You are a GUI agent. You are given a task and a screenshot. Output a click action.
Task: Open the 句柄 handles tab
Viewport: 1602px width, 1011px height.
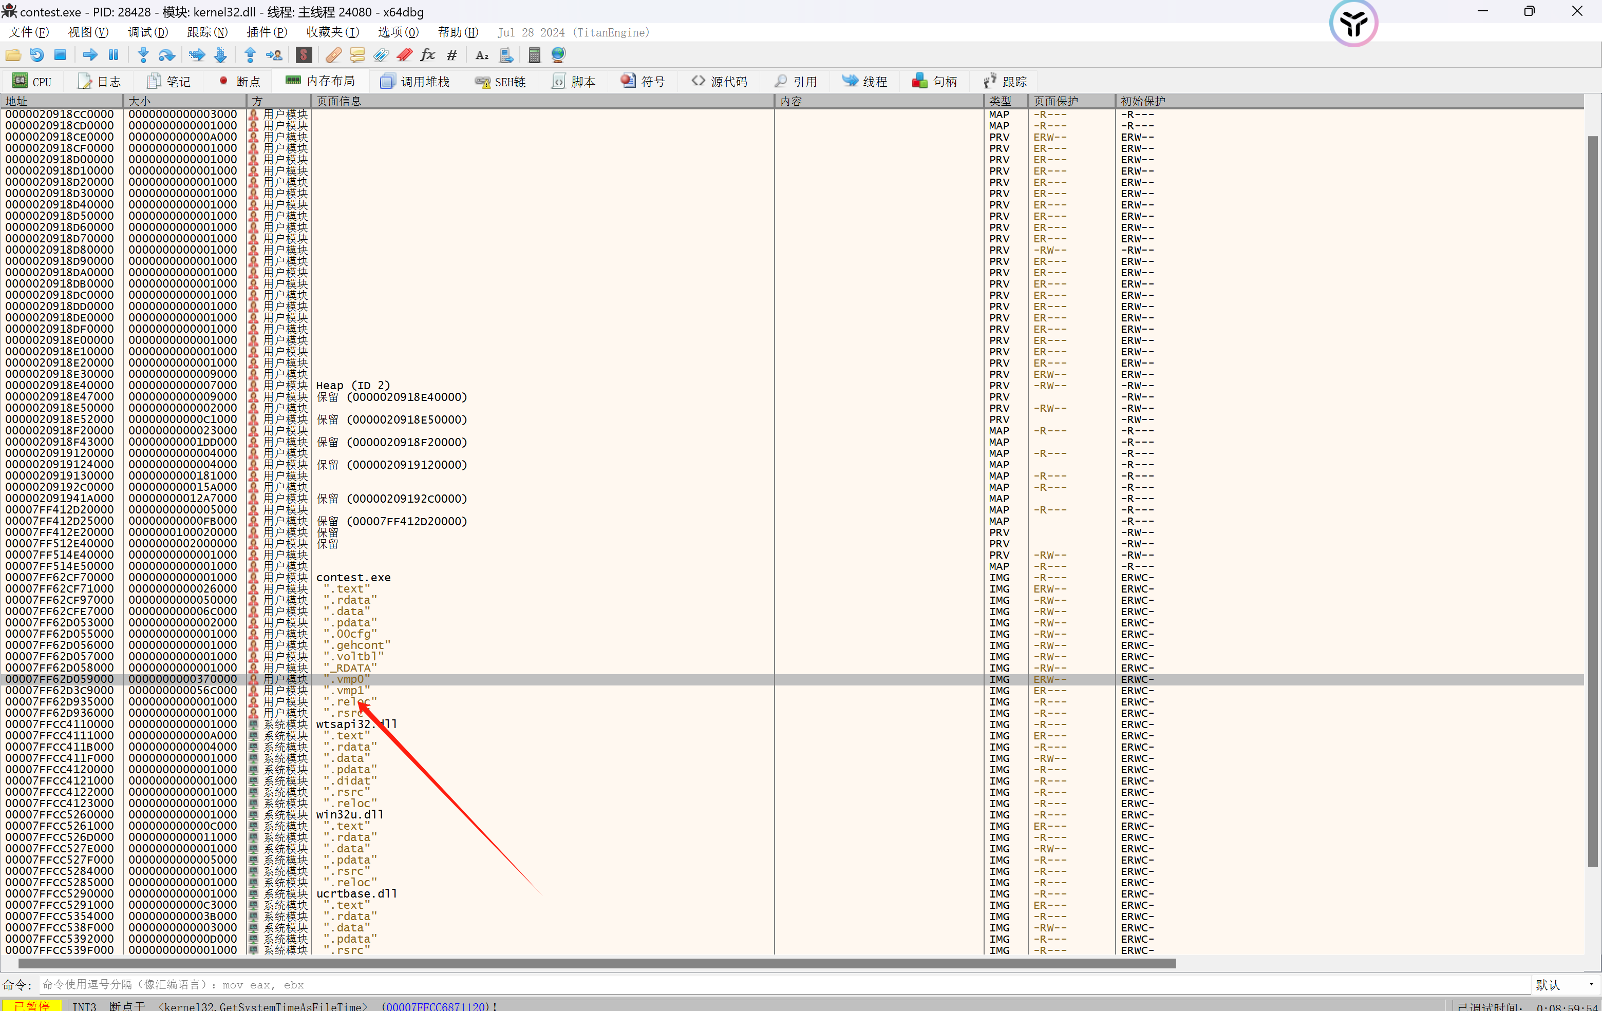pyautogui.click(x=935, y=81)
